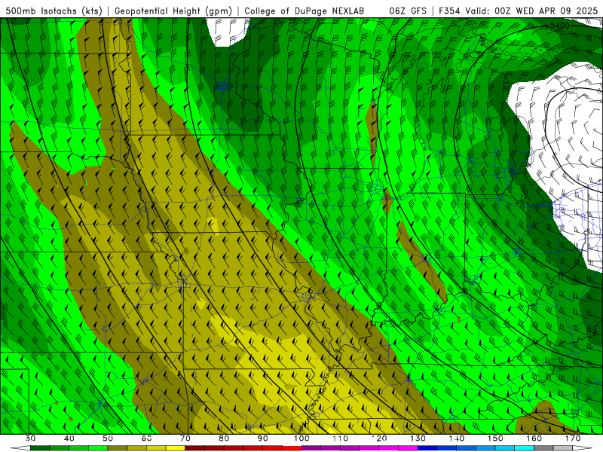Click the '120' legend value
This screenshot has width=603, height=452.
[379, 438]
